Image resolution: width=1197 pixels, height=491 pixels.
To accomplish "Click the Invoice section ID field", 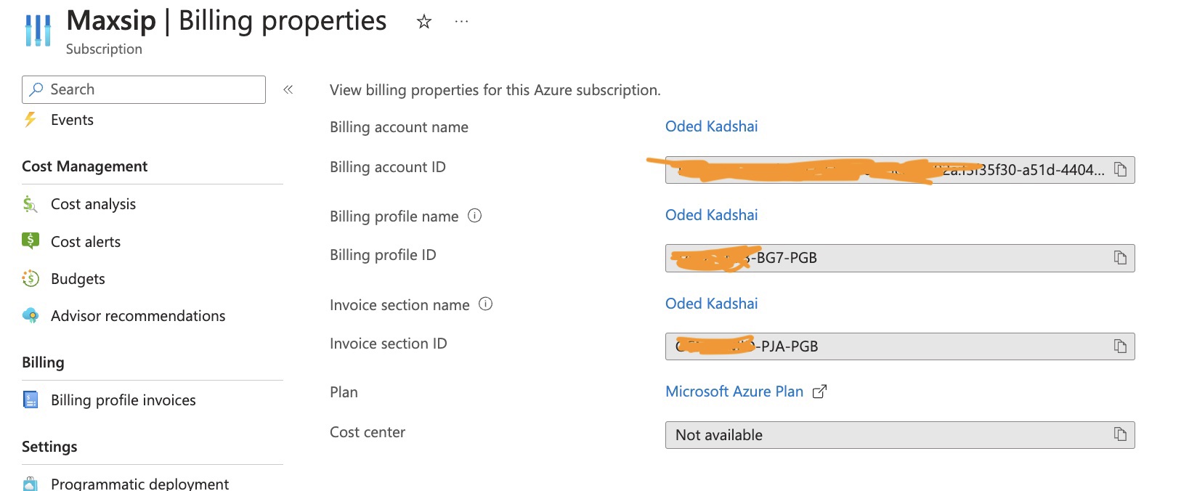I will click(900, 346).
